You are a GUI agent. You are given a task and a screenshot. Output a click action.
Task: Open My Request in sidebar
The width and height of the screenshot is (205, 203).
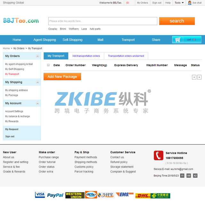pos(12,129)
